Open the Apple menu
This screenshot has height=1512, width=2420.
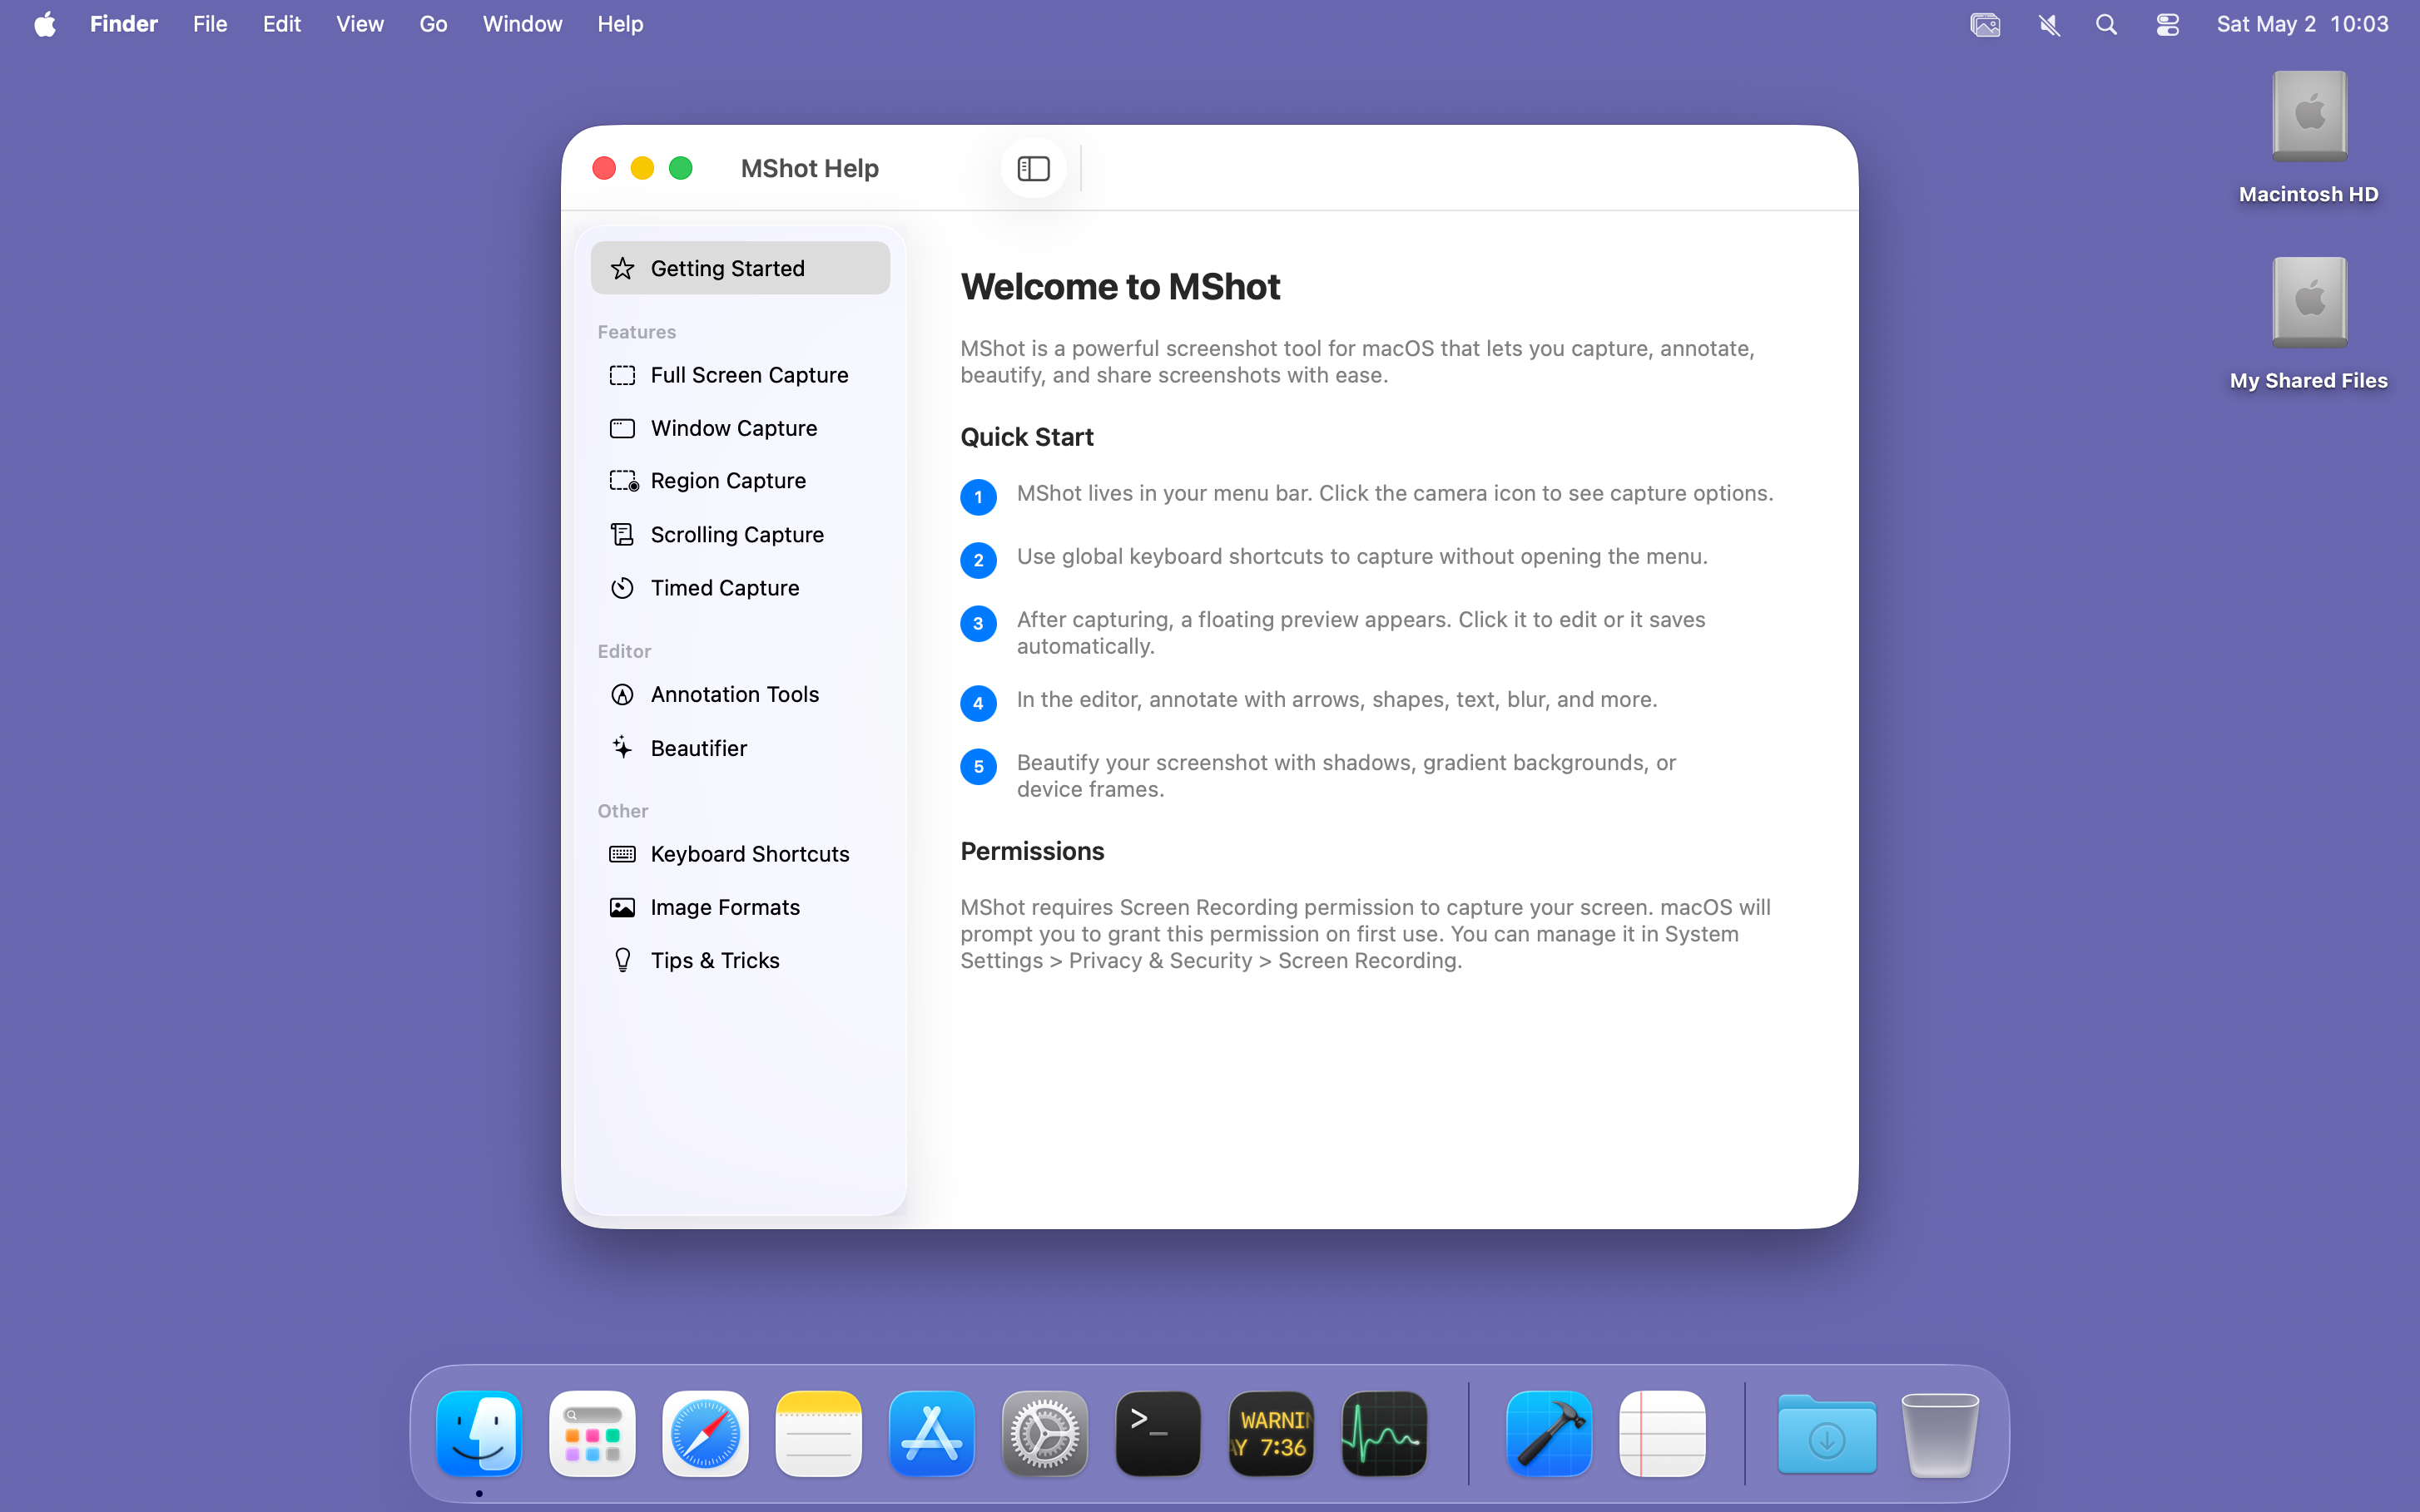tap(45, 24)
